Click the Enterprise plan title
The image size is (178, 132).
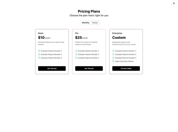[x=117, y=33]
